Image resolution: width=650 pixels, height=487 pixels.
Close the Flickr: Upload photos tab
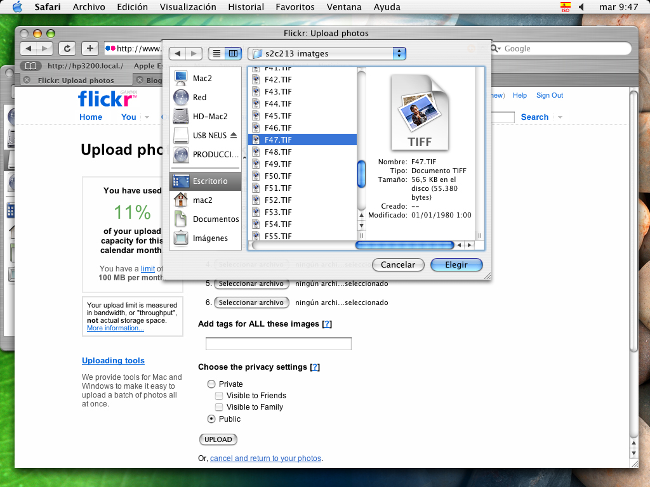[x=27, y=80]
